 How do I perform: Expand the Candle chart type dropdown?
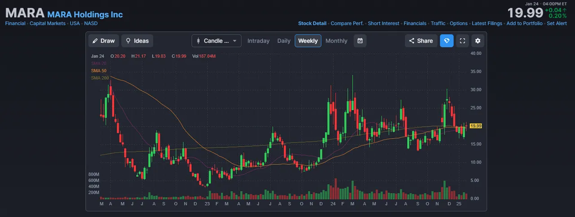click(217, 41)
